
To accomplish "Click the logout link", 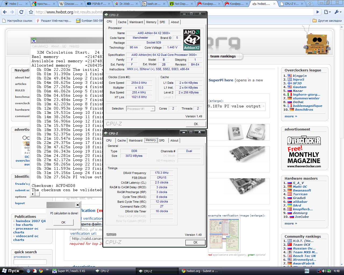I will tap(20, 203).
